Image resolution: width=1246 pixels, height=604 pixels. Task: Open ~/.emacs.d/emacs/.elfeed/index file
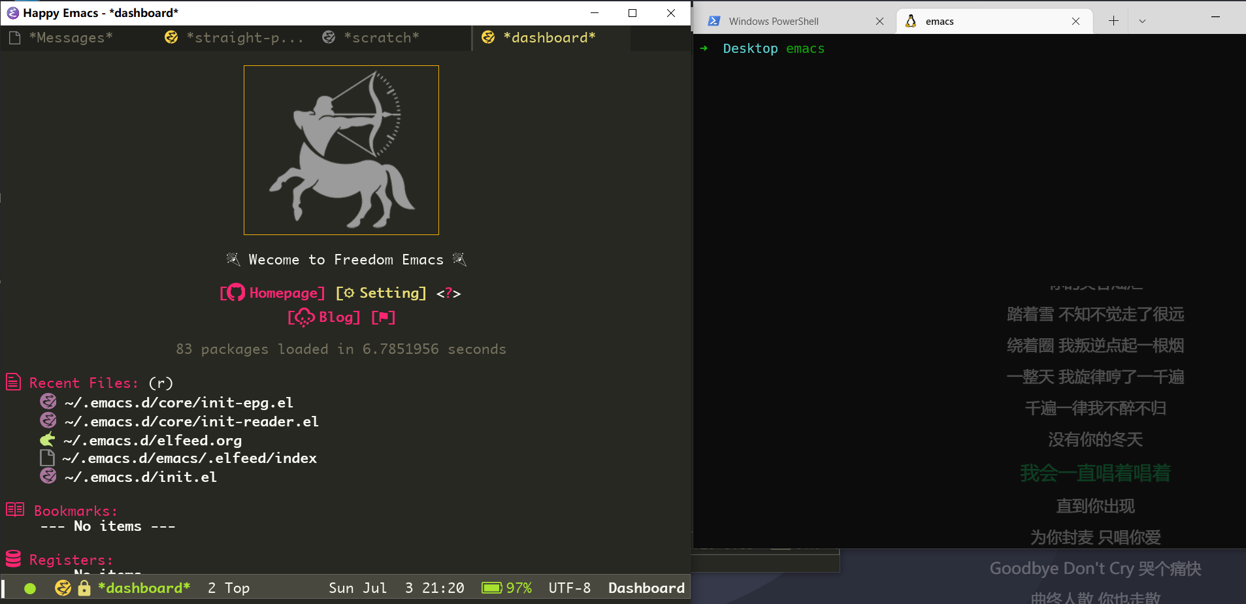point(189,458)
